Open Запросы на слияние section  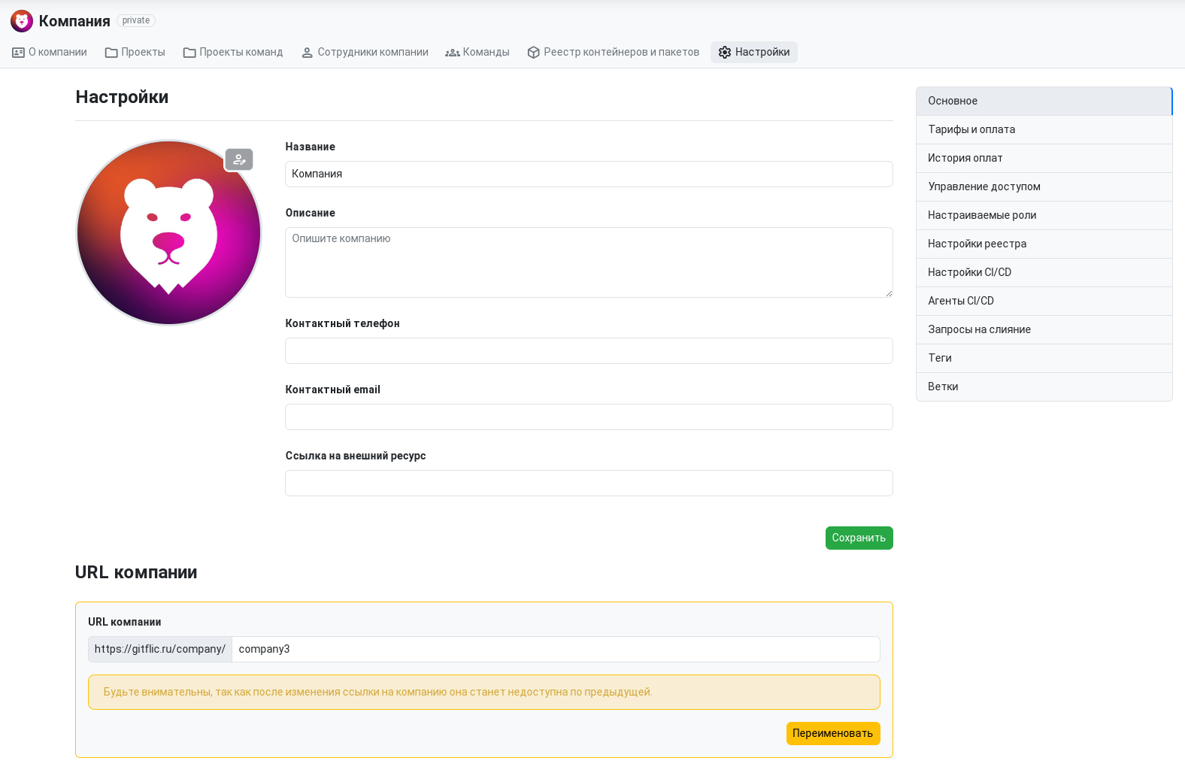point(1044,330)
